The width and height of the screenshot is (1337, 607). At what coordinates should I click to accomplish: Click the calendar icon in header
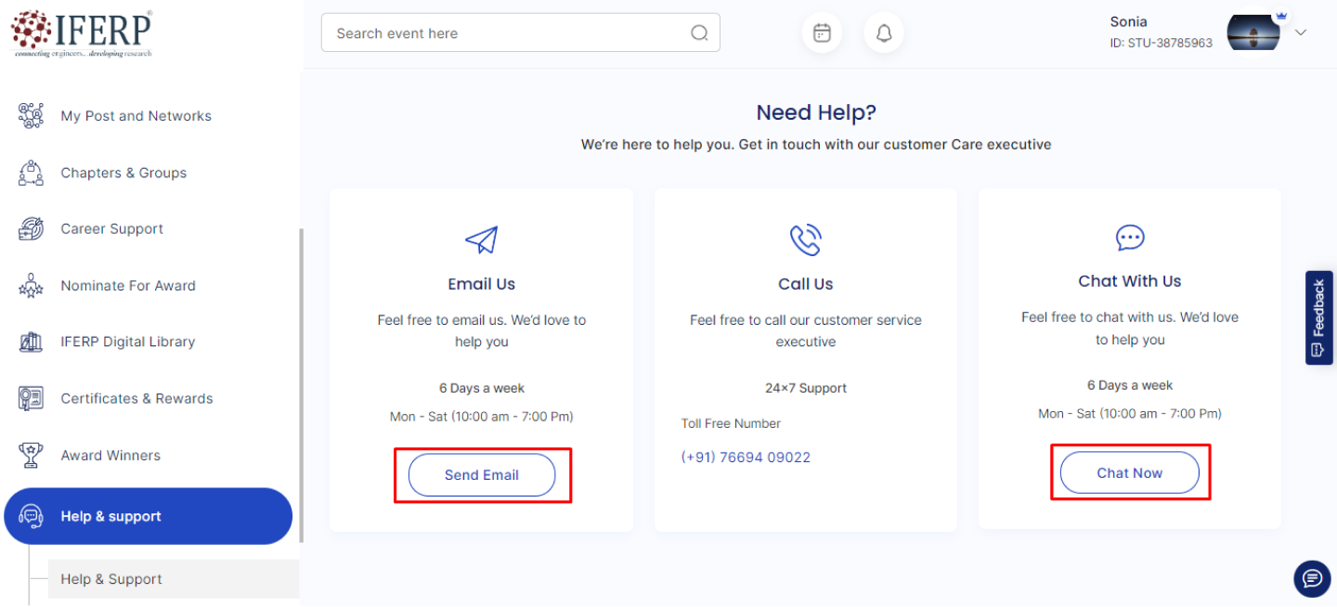pos(822,33)
